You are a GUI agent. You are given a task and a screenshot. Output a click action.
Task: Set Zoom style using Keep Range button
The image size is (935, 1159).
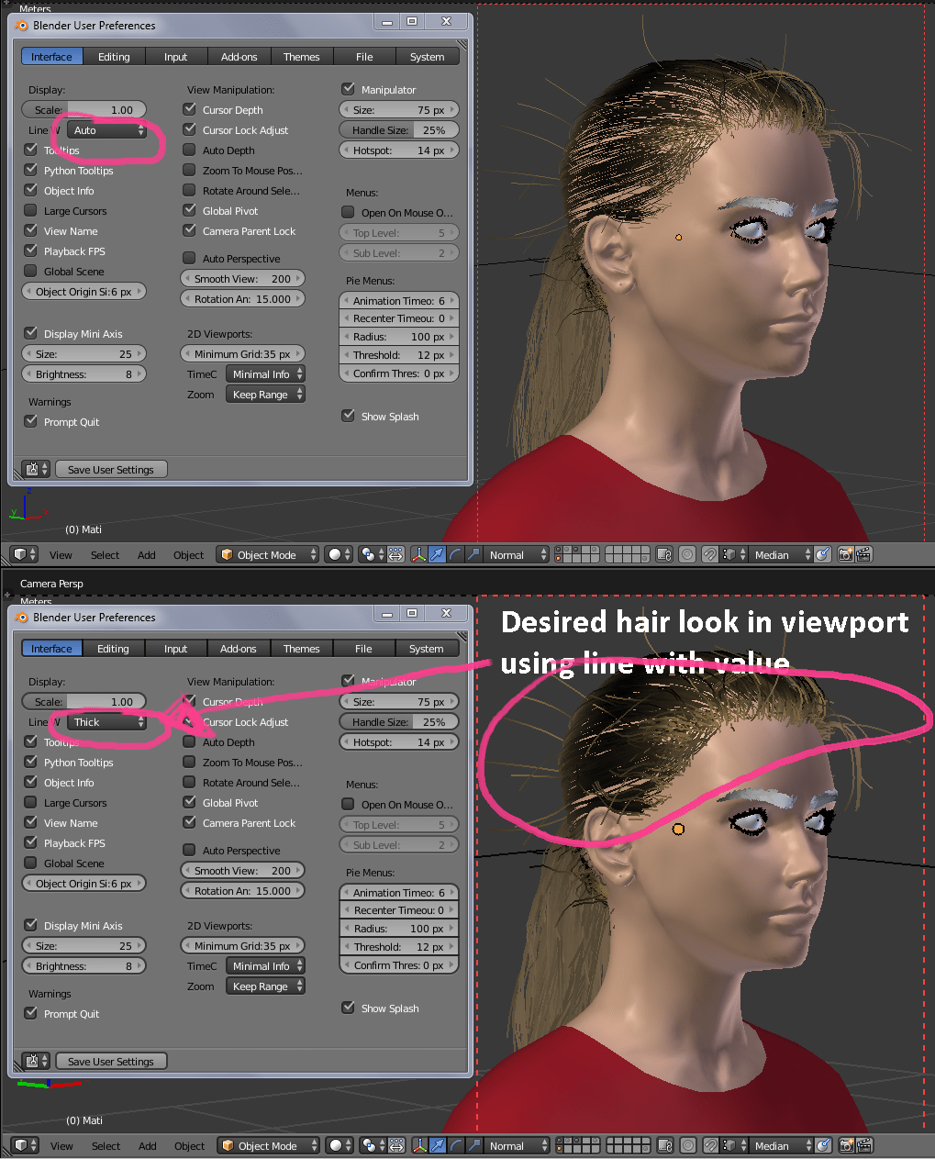click(265, 394)
